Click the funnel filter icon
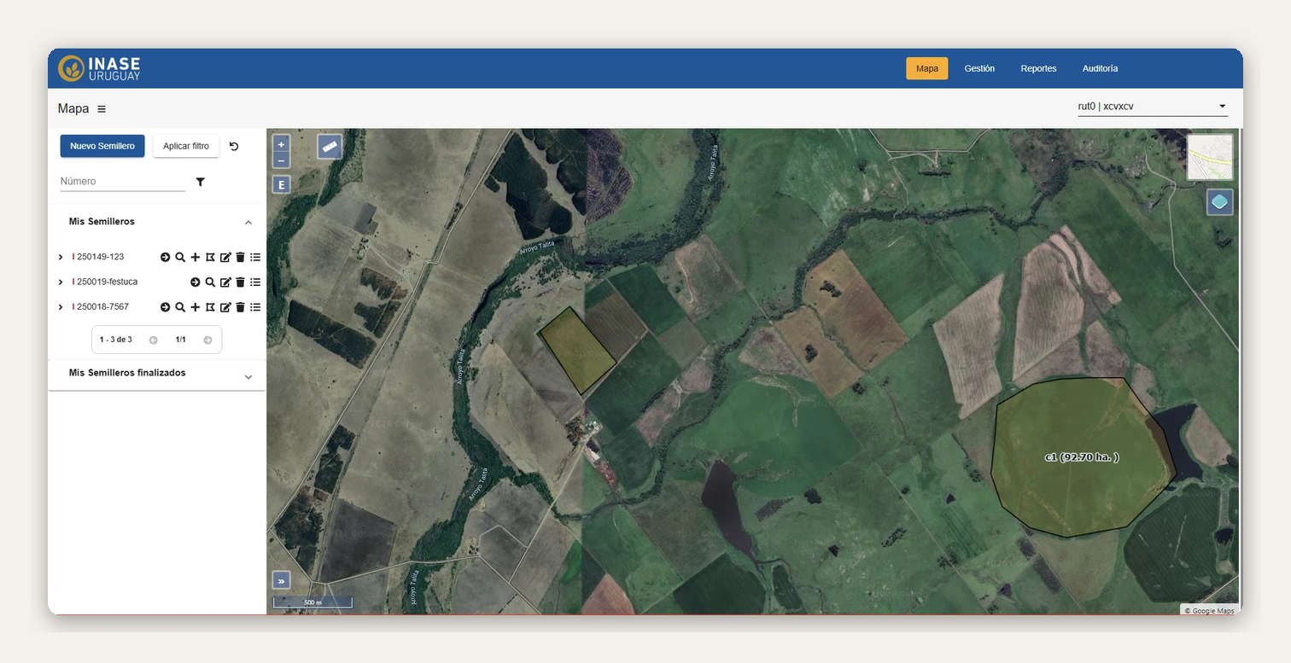This screenshot has width=1291, height=663. point(201,182)
